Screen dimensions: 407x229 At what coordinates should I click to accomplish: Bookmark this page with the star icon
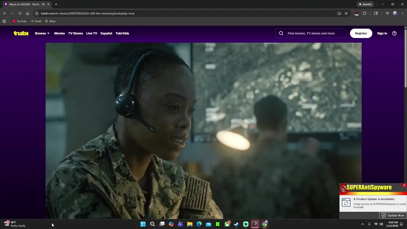[x=346, y=13]
